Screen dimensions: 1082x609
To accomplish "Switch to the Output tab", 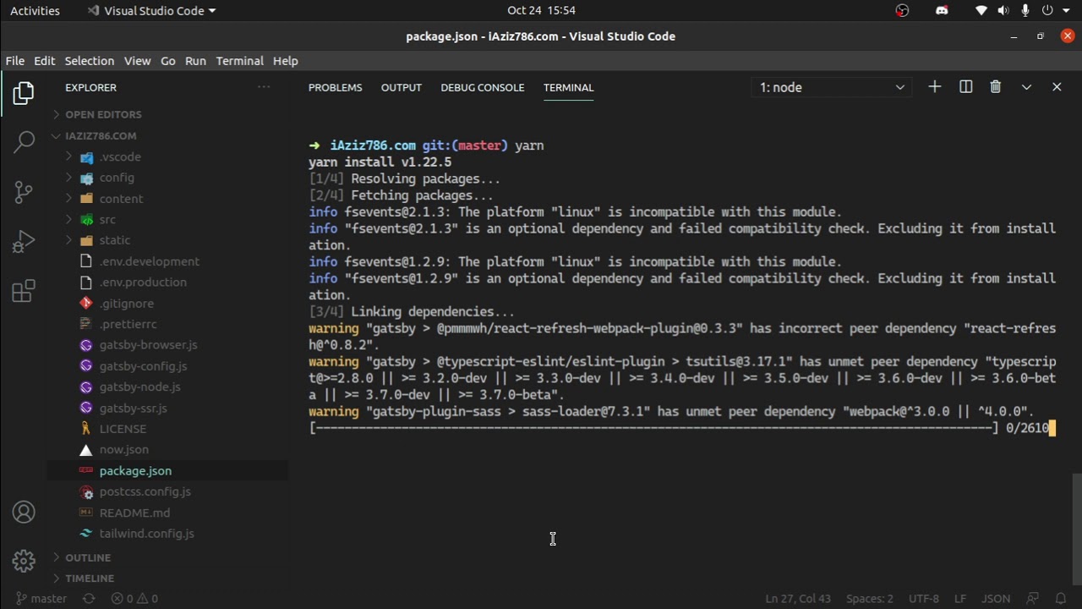I will [401, 87].
